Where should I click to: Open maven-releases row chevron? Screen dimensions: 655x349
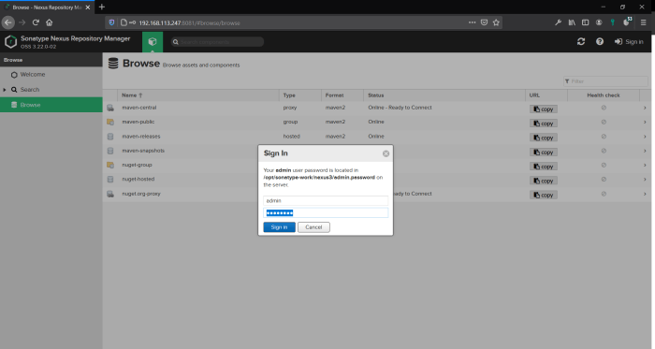pos(645,137)
